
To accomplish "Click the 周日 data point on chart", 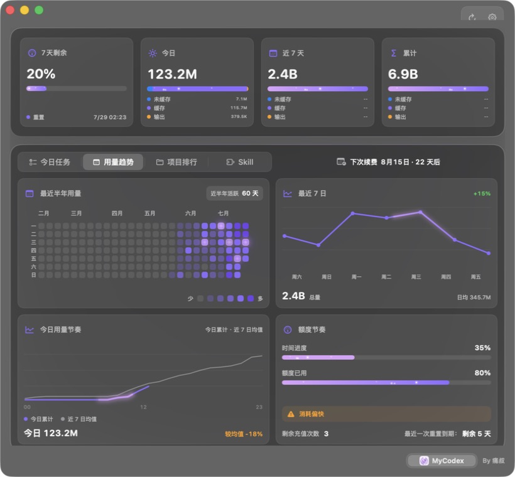I will (318, 245).
